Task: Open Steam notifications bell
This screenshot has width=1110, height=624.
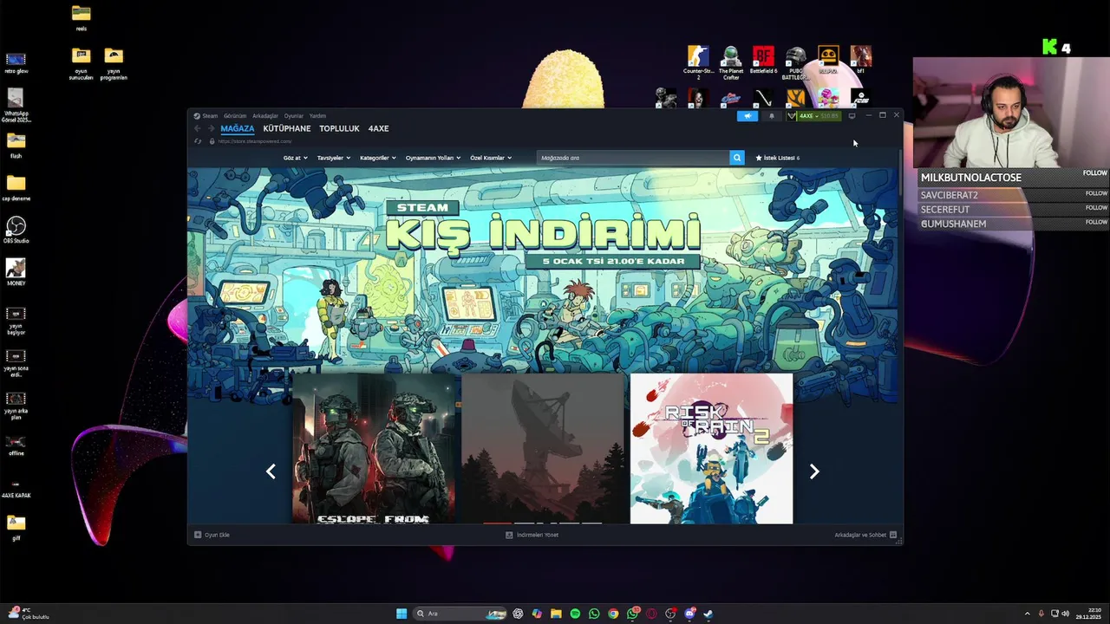Action: pyautogui.click(x=772, y=116)
